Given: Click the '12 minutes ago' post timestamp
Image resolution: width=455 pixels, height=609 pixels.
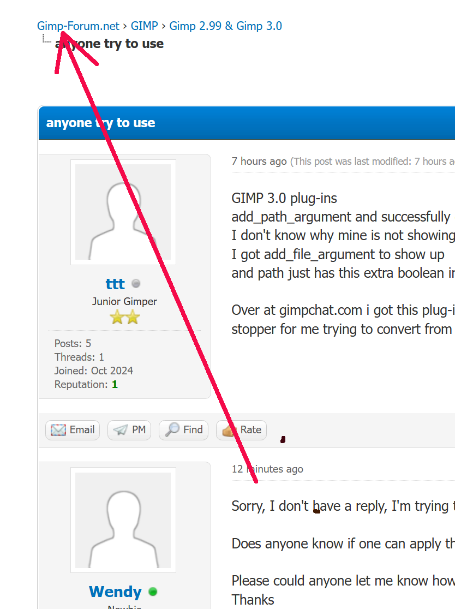Looking at the screenshot, I should (x=267, y=469).
